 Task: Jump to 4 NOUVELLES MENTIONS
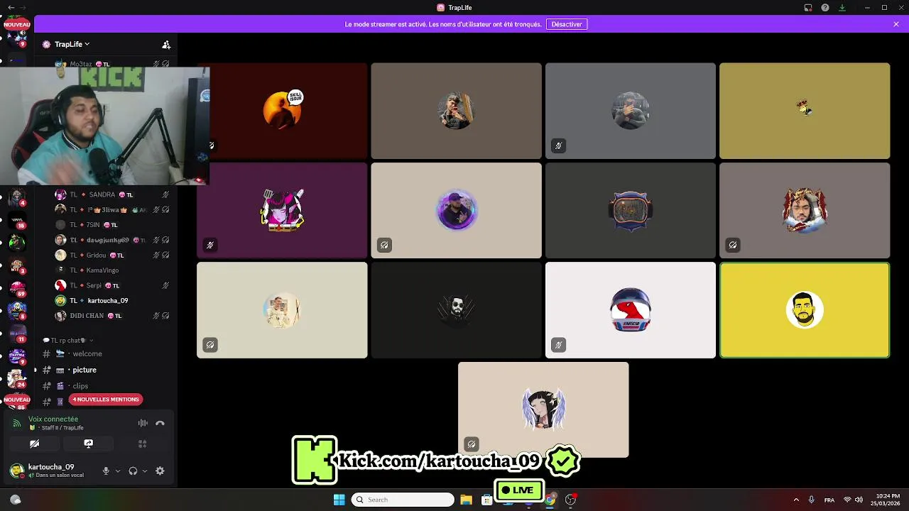click(106, 400)
